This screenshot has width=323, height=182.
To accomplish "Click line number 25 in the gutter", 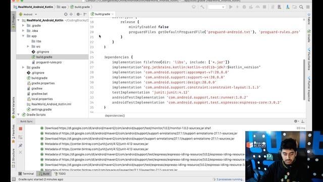I will point(92,57).
